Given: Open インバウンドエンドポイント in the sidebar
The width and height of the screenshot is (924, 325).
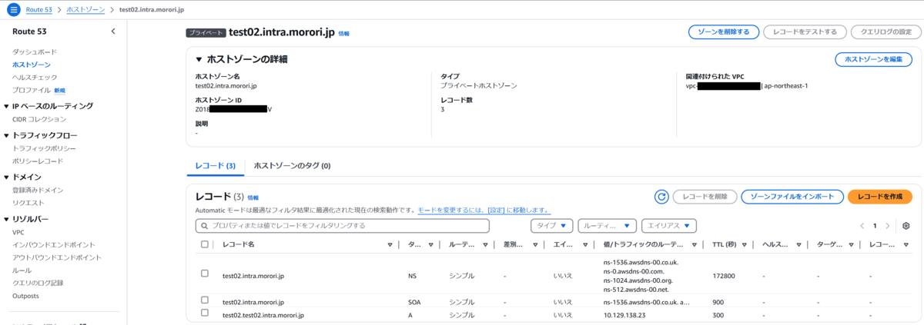Looking at the screenshot, I should point(52,244).
